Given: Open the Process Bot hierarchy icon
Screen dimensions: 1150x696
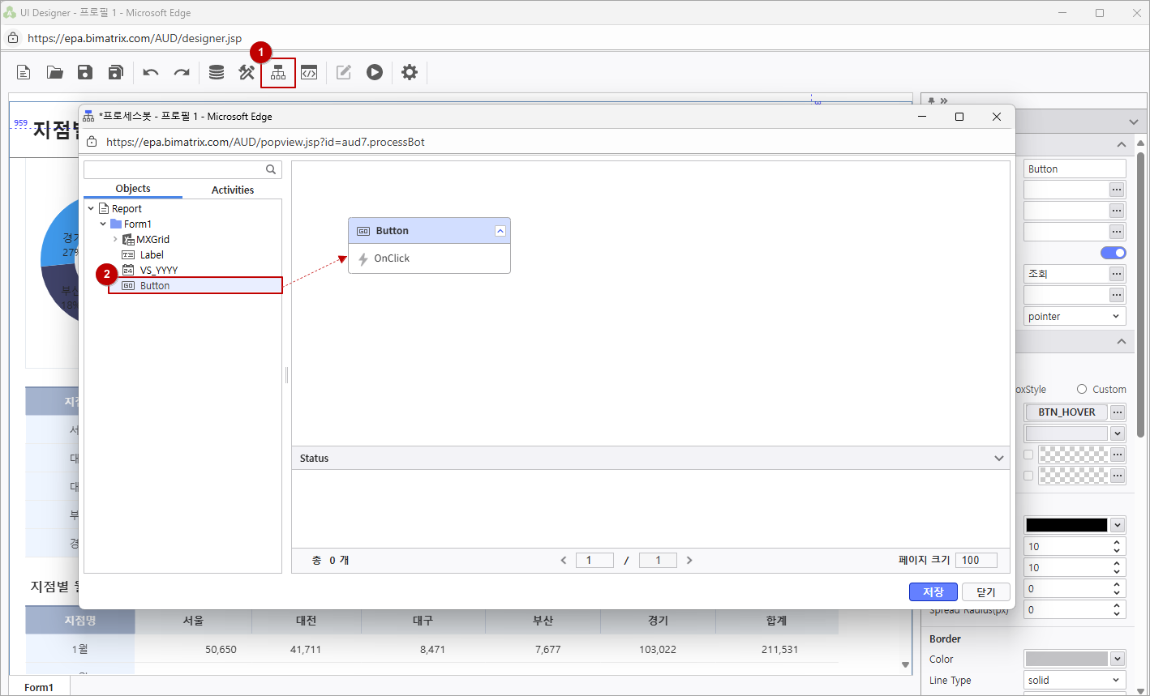Looking at the screenshot, I should [278, 73].
